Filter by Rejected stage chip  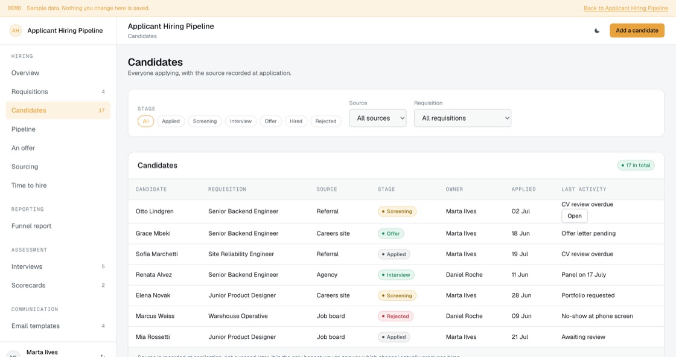pos(326,121)
